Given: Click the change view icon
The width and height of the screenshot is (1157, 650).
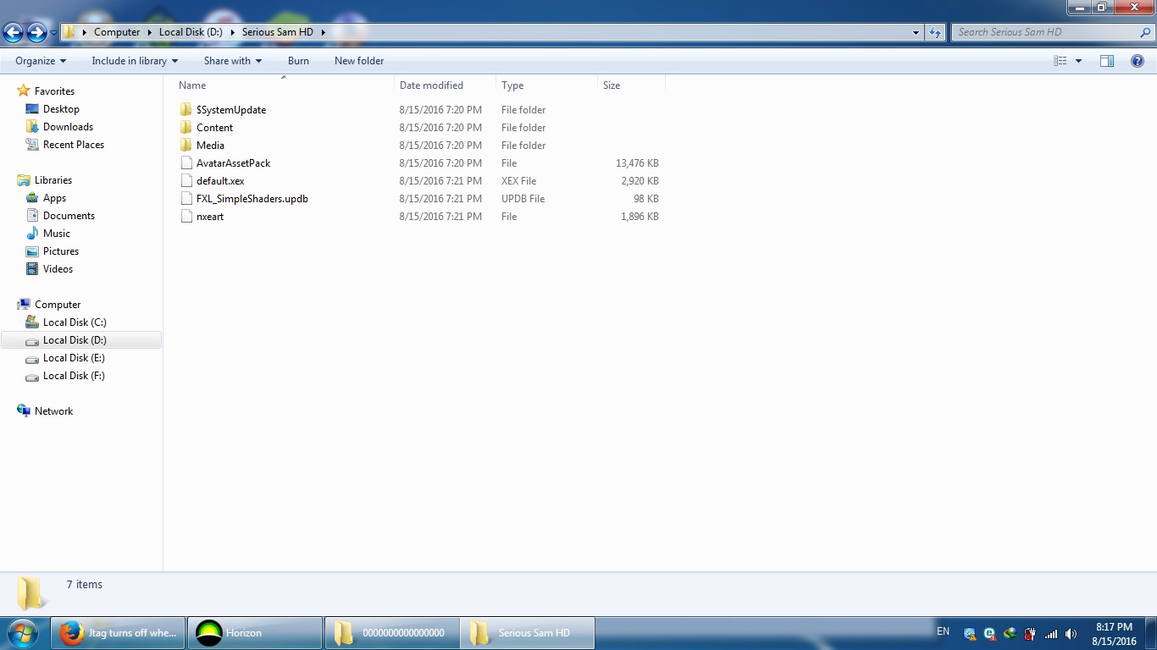Looking at the screenshot, I should pyautogui.click(x=1060, y=61).
